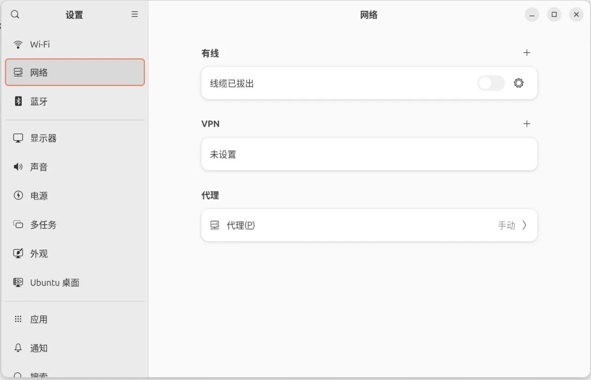Click the search icon in settings sidebar
The width and height of the screenshot is (591, 380).
(x=15, y=15)
